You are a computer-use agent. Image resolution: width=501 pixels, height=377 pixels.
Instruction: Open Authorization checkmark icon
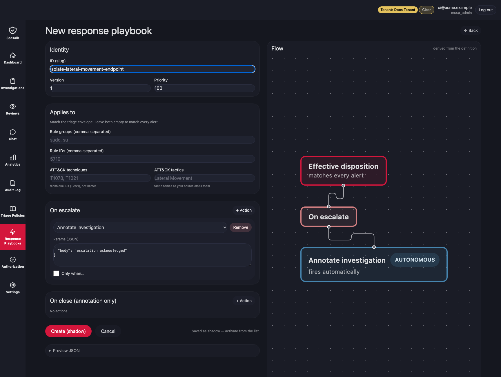coord(13,260)
